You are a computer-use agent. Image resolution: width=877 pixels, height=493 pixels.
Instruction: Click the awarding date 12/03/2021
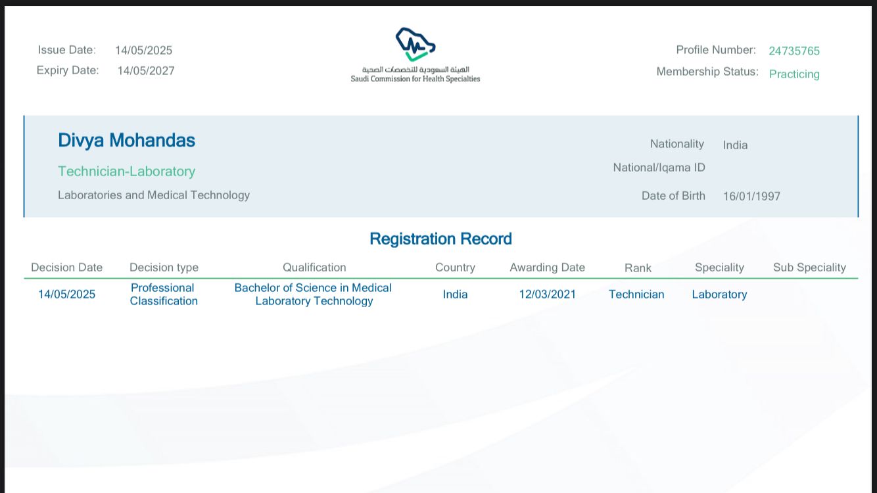(547, 294)
